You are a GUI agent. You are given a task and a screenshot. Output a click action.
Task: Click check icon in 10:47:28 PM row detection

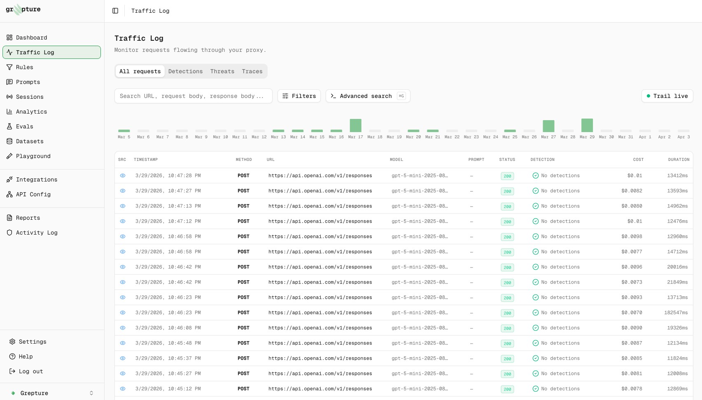pyautogui.click(x=536, y=176)
